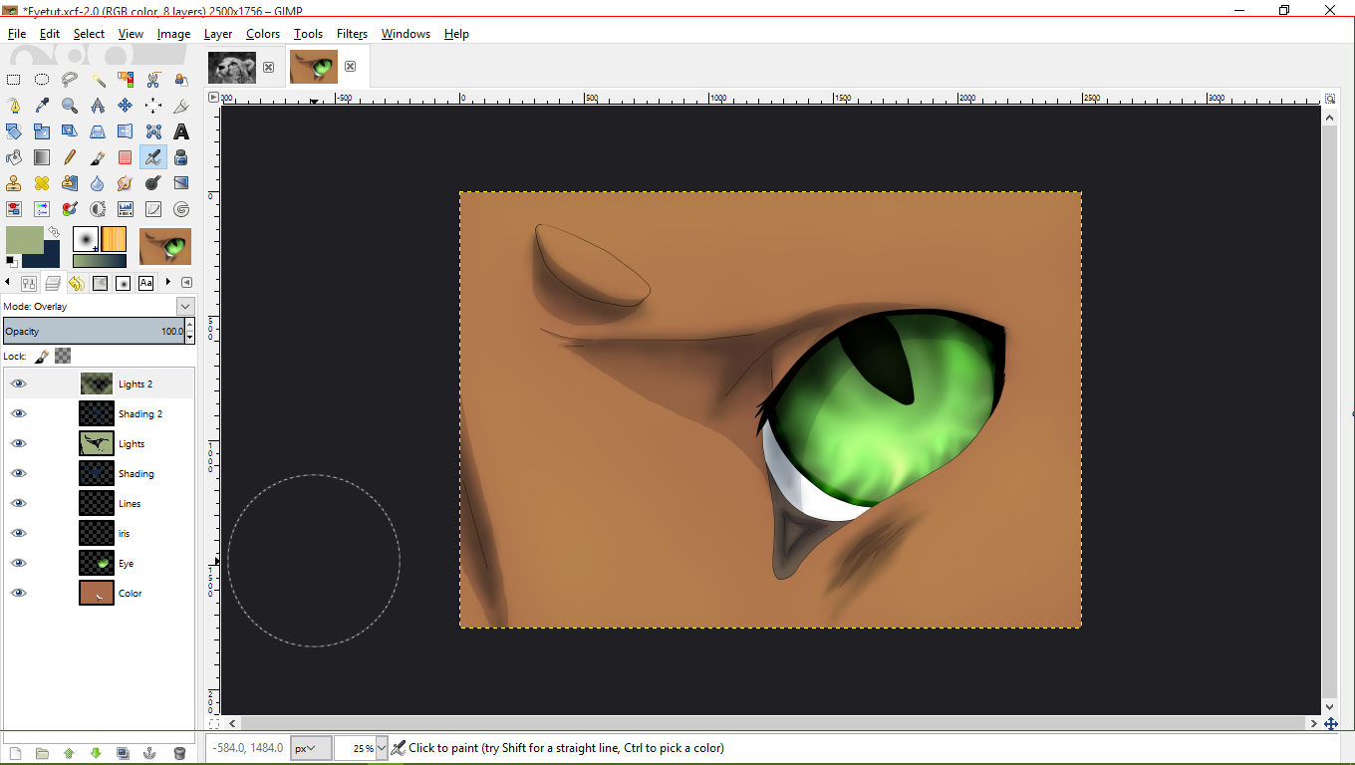Screen dimensions: 1355x765
Task: Select the Move tool
Action: click(126, 106)
